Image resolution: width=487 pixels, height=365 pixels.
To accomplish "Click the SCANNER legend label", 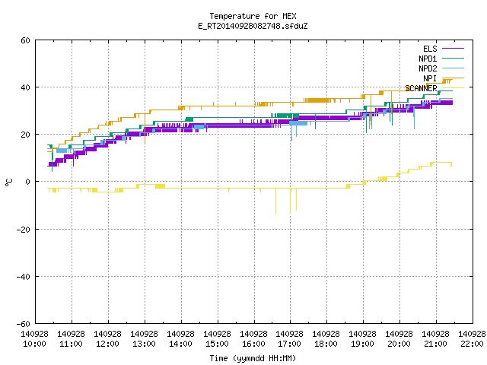I will pos(421,88).
